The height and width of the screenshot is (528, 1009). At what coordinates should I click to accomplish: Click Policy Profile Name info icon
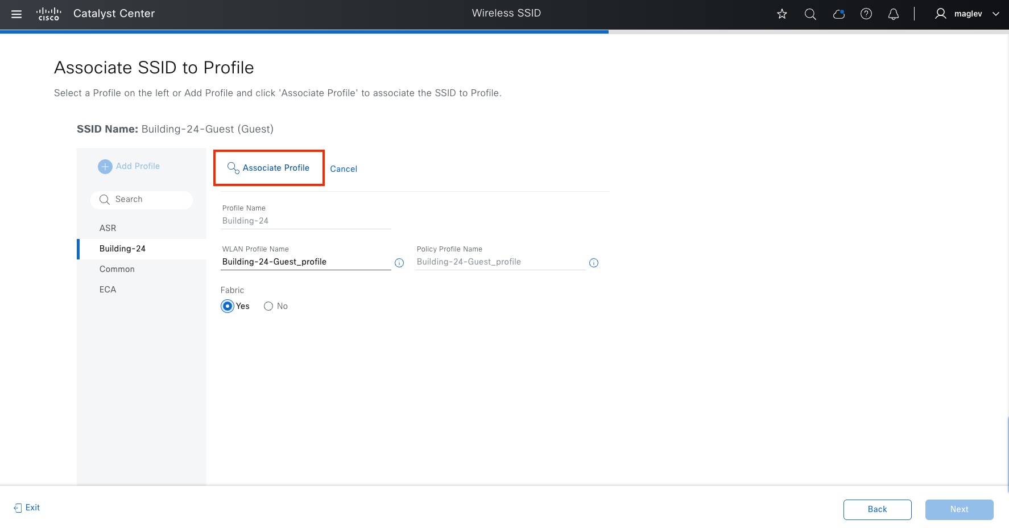(594, 263)
